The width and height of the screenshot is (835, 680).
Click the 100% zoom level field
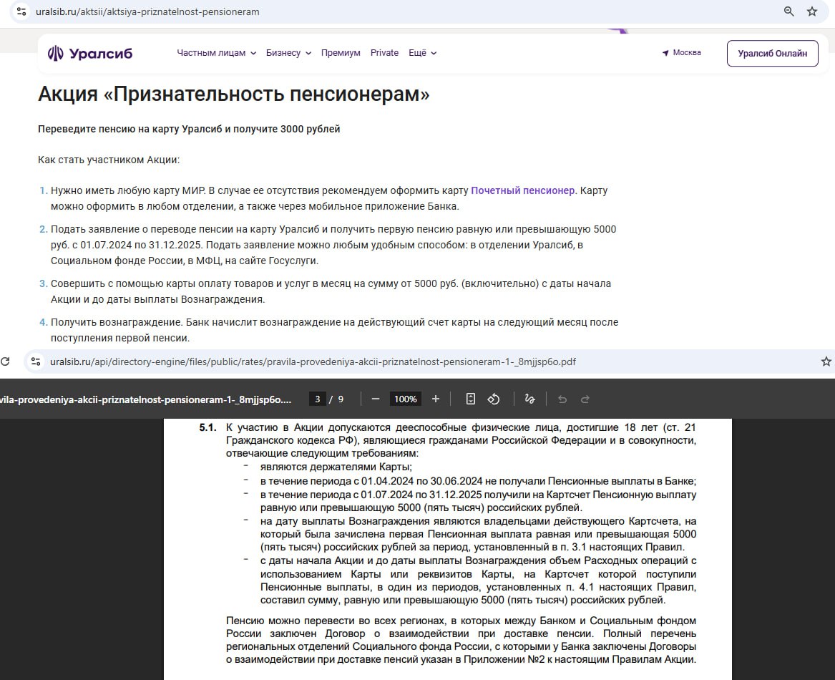tap(405, 399)
